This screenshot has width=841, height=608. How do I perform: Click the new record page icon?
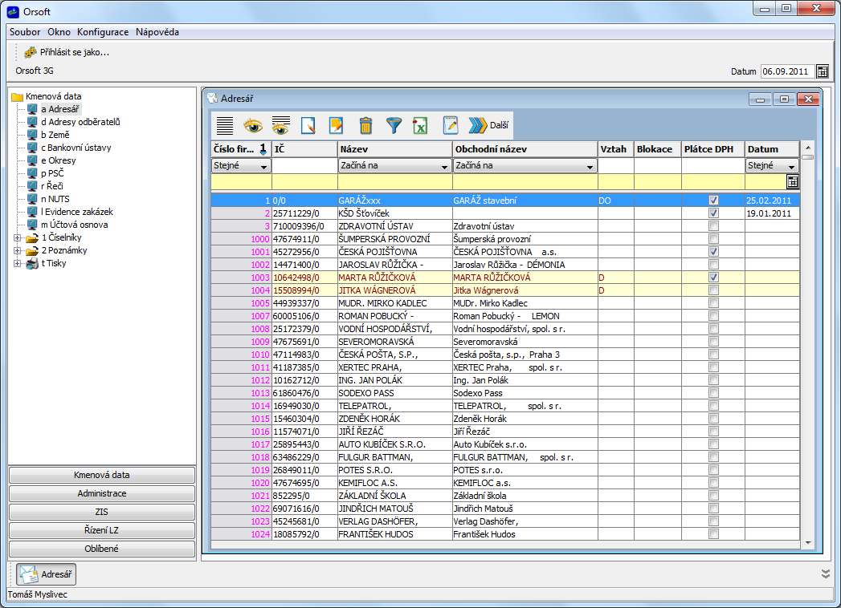(308, 125)
